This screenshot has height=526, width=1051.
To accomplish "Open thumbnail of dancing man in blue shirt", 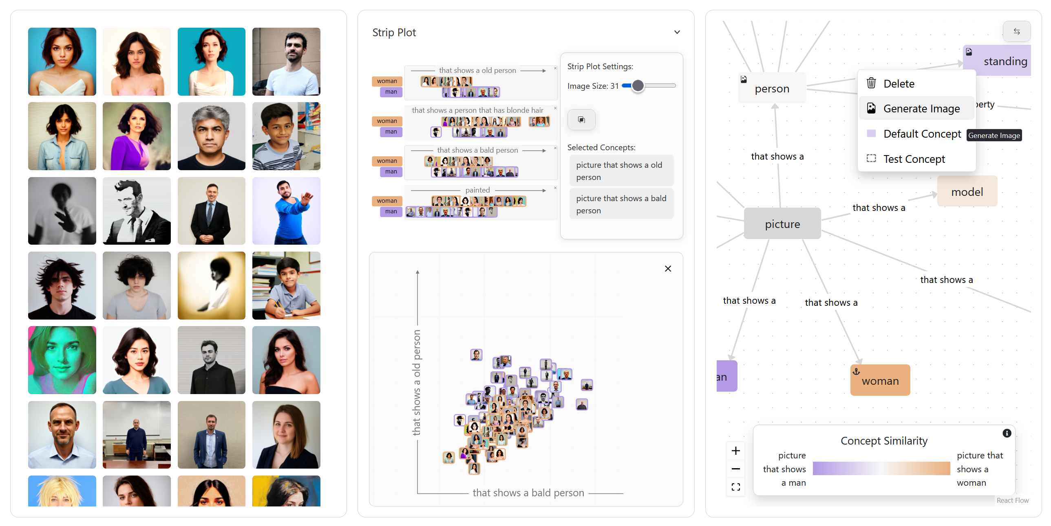I will coord(286,210).
